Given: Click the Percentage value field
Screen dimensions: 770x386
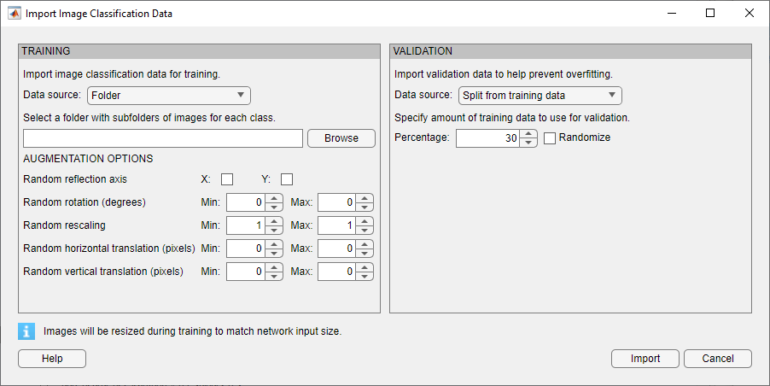Looking at the screenshot, I should point(488,138).
